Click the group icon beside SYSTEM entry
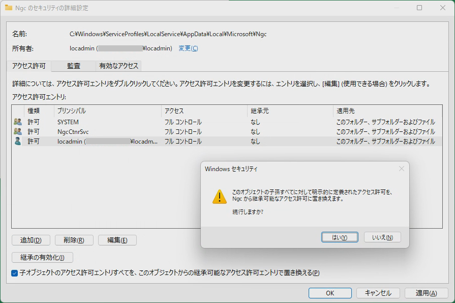This screenshot has width=455, height=303. (18, 122)
